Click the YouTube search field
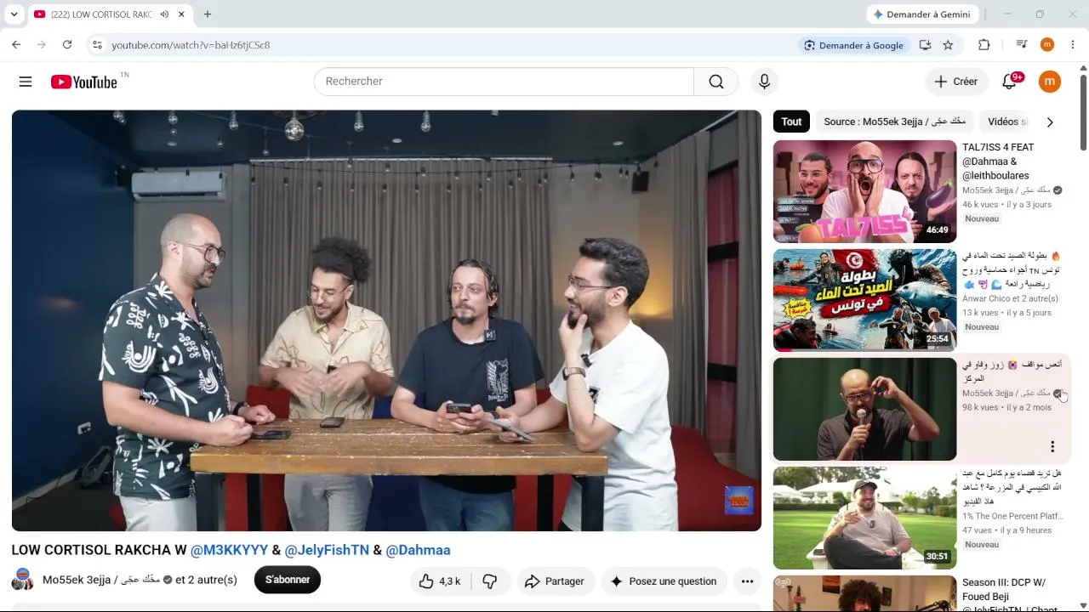 pyautogui.click(x=504, y=82)
